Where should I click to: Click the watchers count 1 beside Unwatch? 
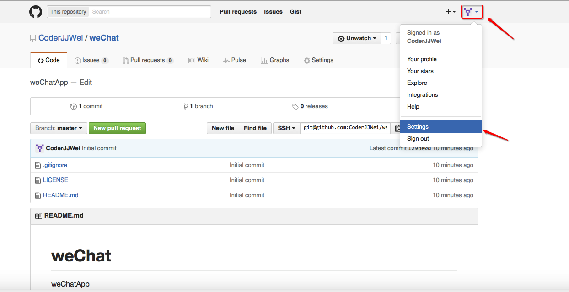(386, 38)
